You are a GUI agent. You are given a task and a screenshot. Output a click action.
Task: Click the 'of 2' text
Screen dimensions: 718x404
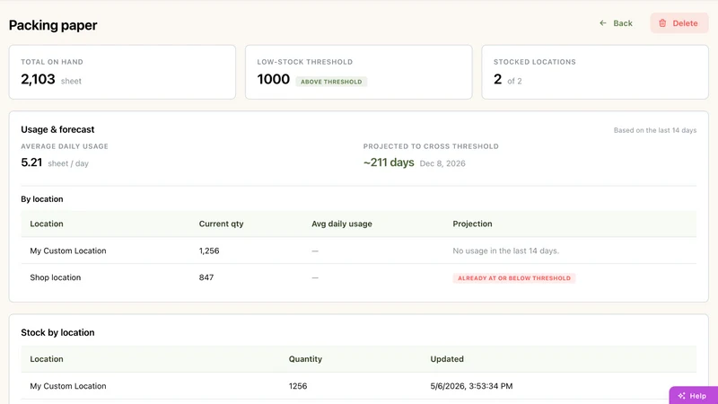514,81
